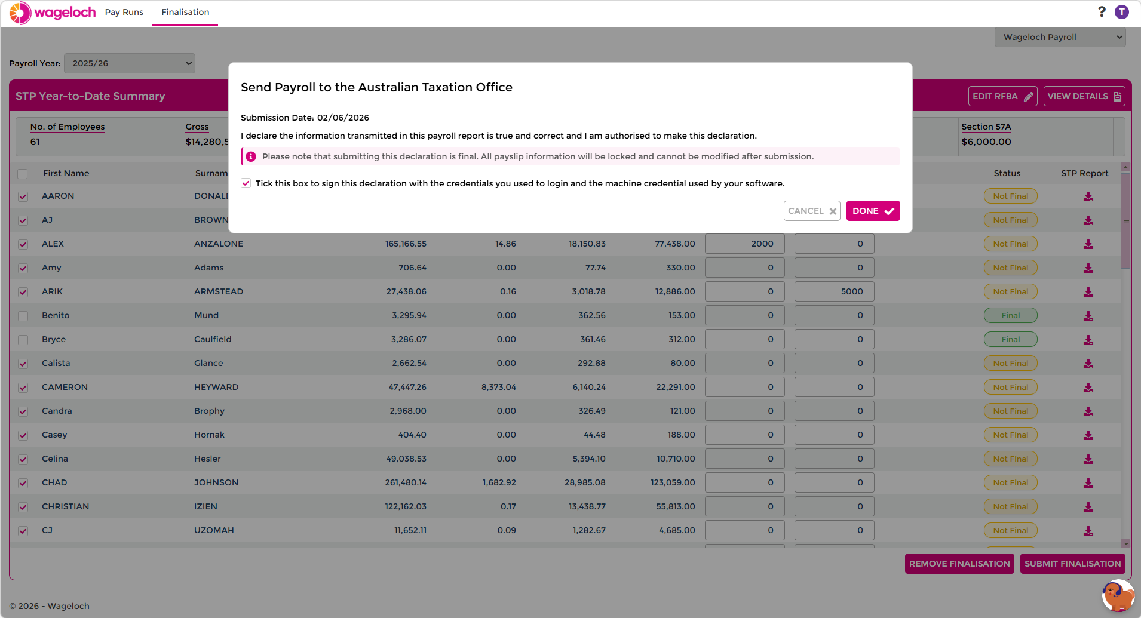The width and height of the screenshot is (1141, 618).
Task: Toggle the select-all employees checkbox
Action: pos(23,174)
